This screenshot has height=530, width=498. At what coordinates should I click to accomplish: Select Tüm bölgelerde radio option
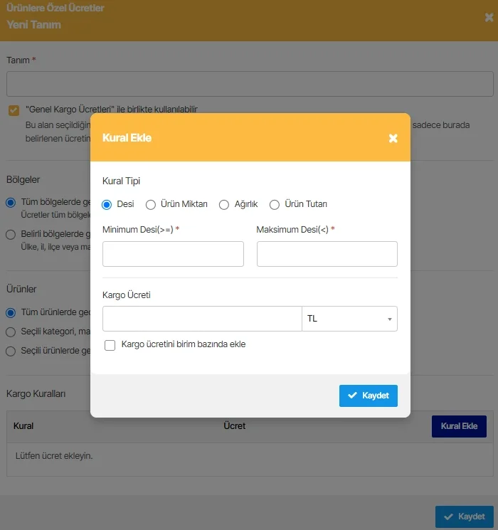(11, 203)
